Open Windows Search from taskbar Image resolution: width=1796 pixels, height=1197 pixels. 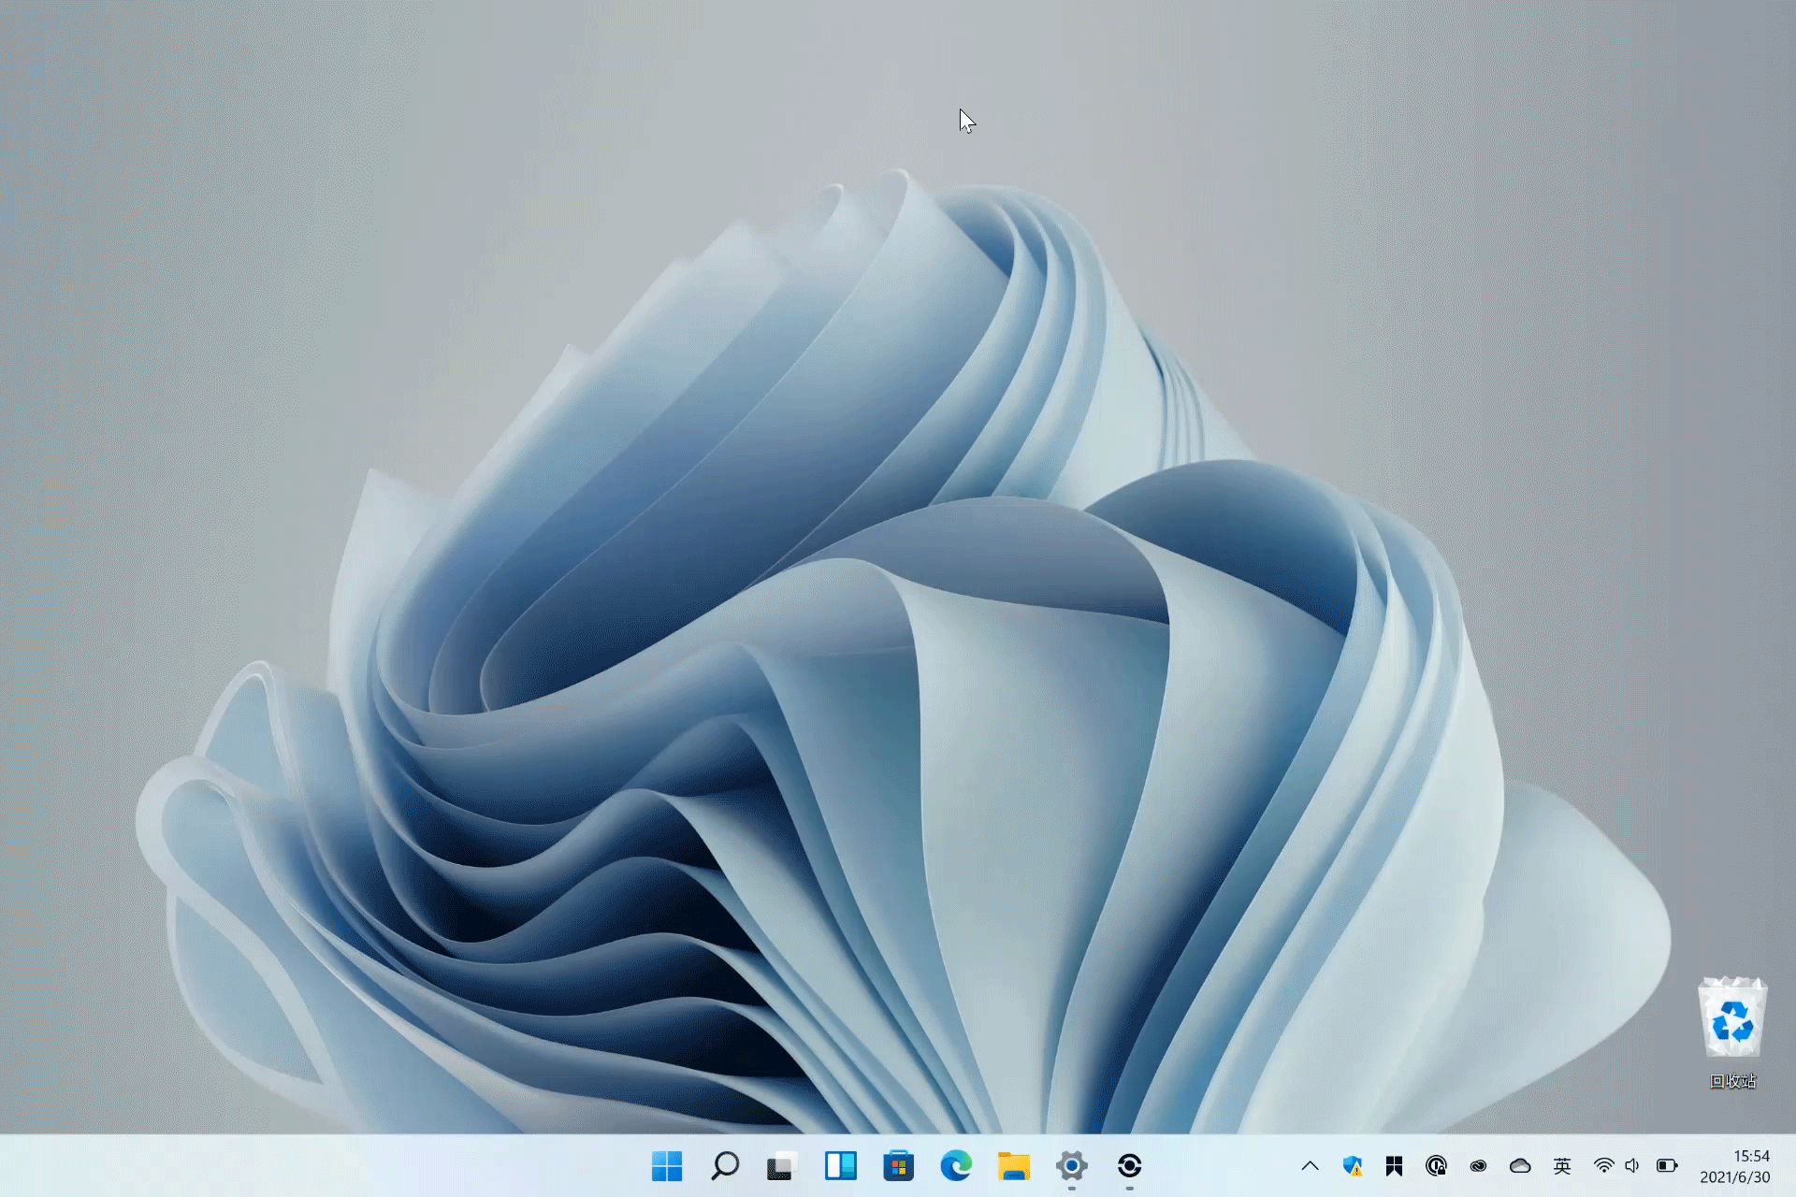pyautogui.click(x=724, y=1166)
